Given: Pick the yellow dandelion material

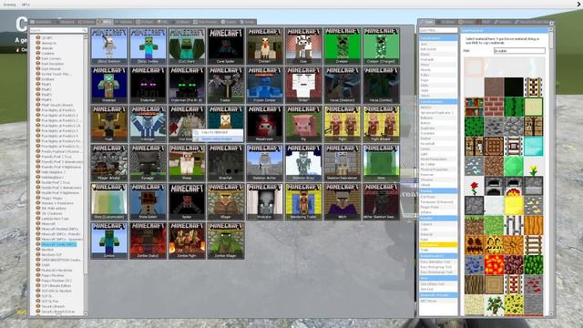Looking at the screenshot, I should click(x=534, y=166).
